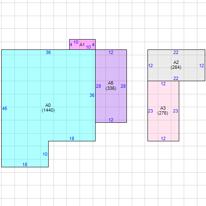Select the A0 (1440) area label
Screen dimensions: 206x206
pos(48,108)
